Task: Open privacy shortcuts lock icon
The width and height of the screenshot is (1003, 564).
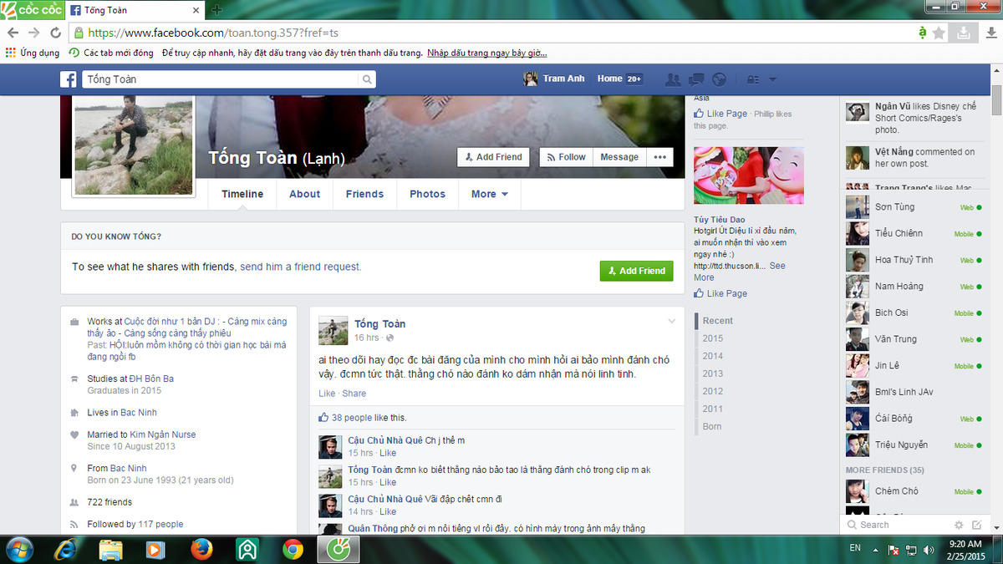Action: pos(752,79)
